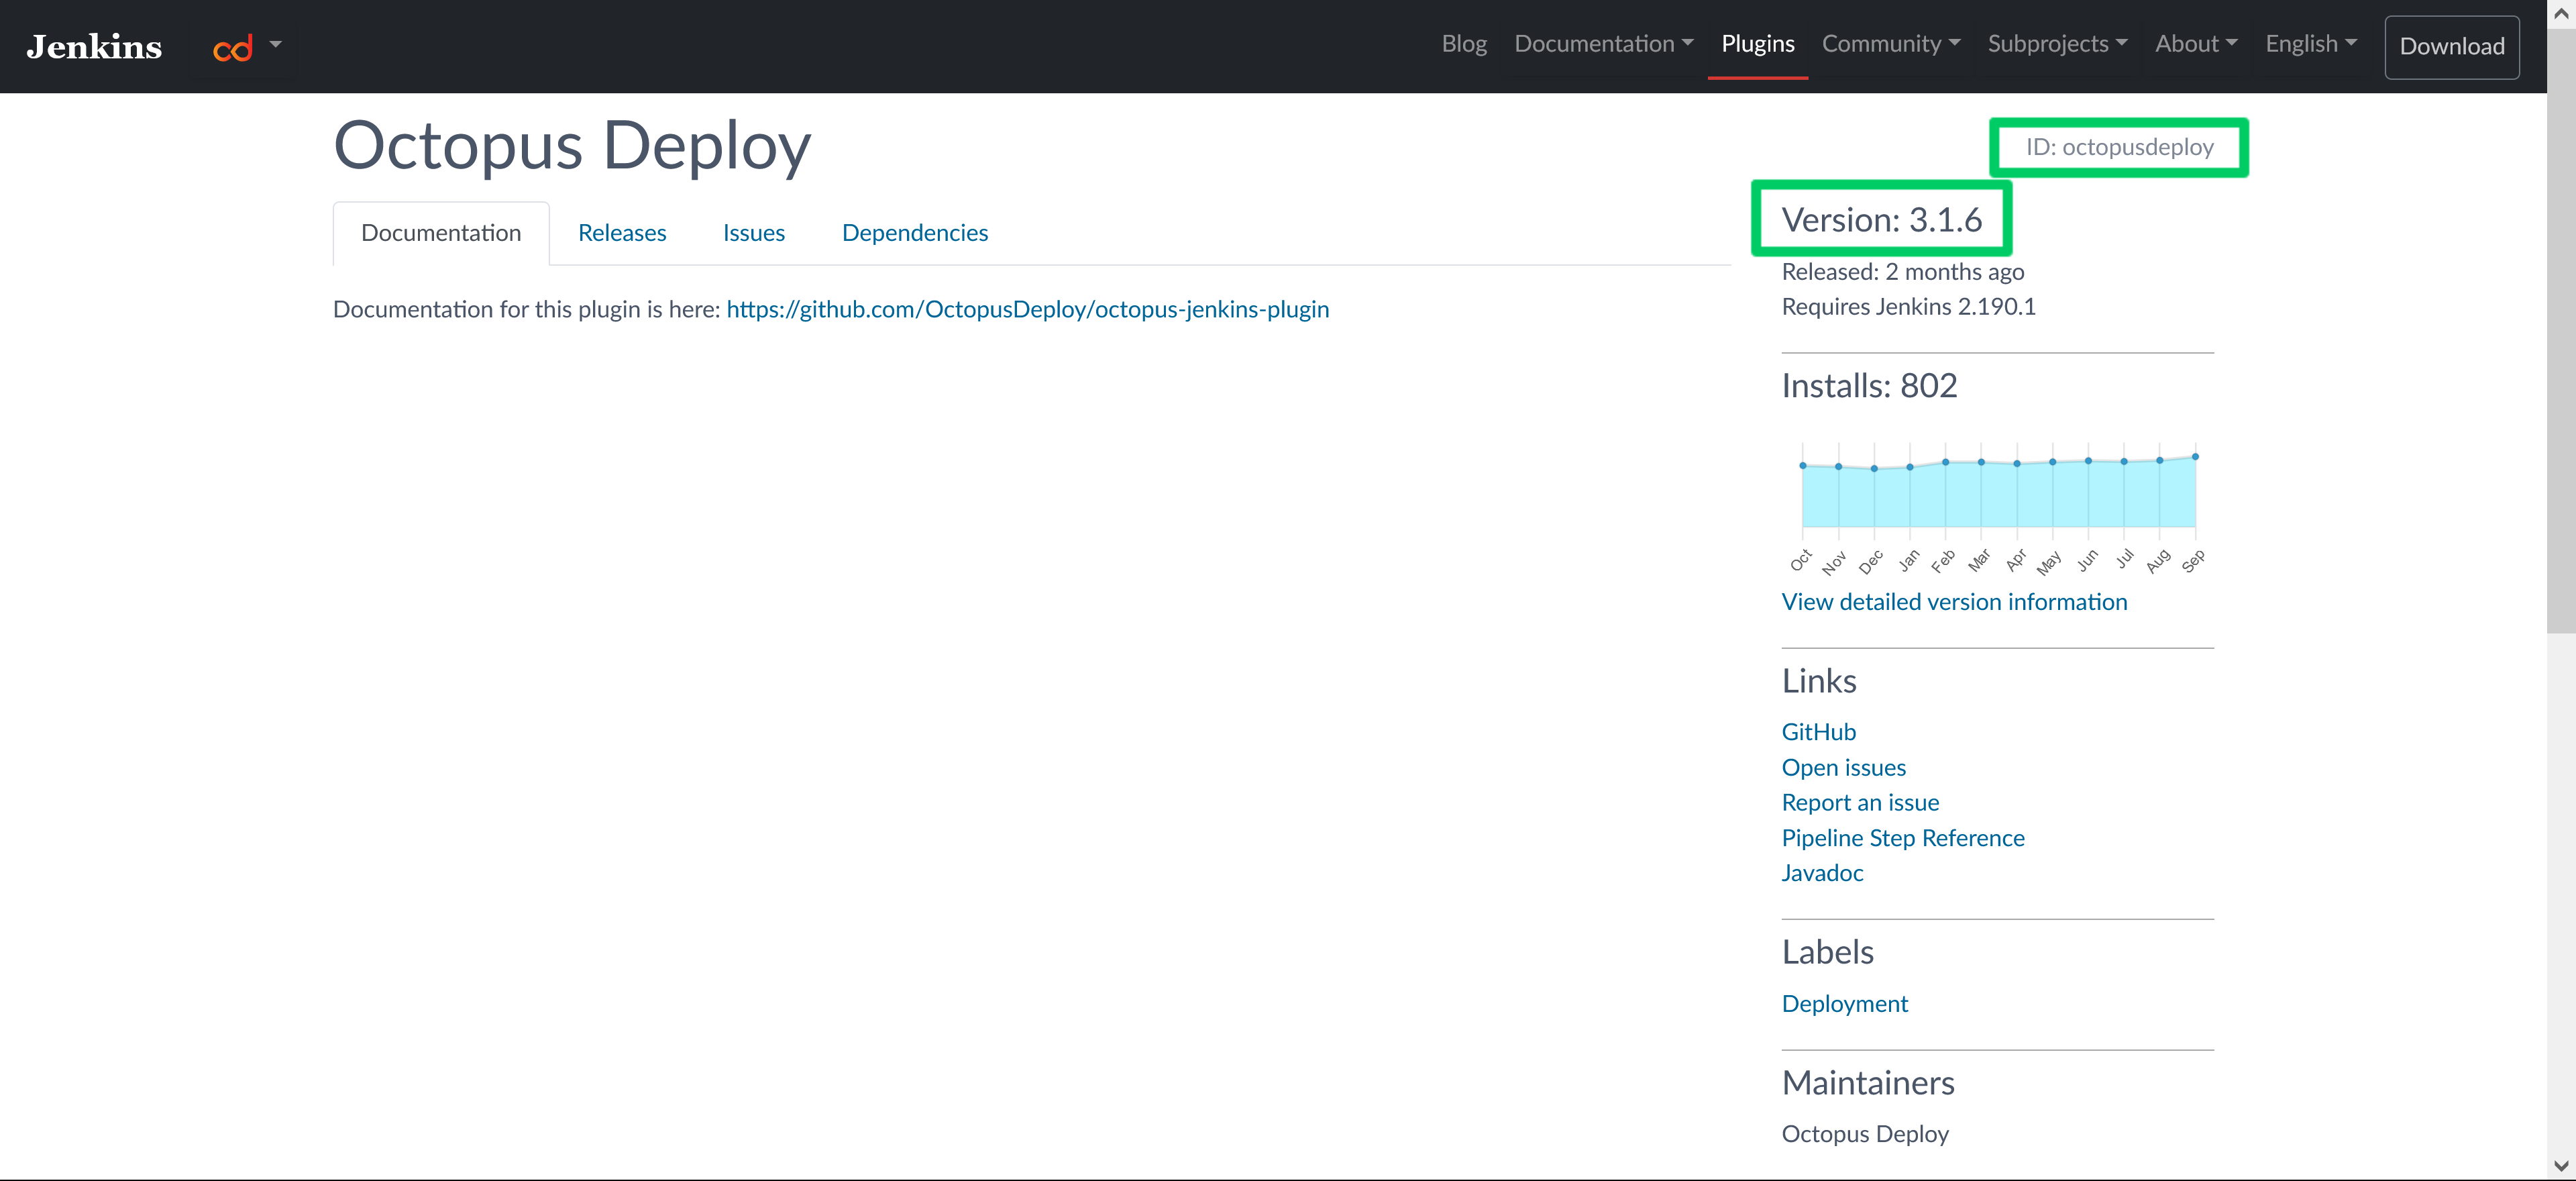Viewport: 2576px width, 1181px height.
Task: Open the GitHub link under Links
Action: 1818,731
